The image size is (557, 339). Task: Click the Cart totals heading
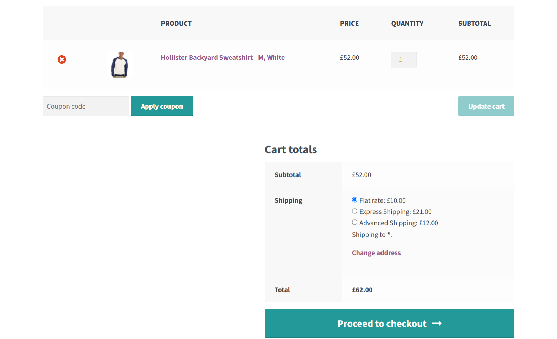[x=291, y=149]
